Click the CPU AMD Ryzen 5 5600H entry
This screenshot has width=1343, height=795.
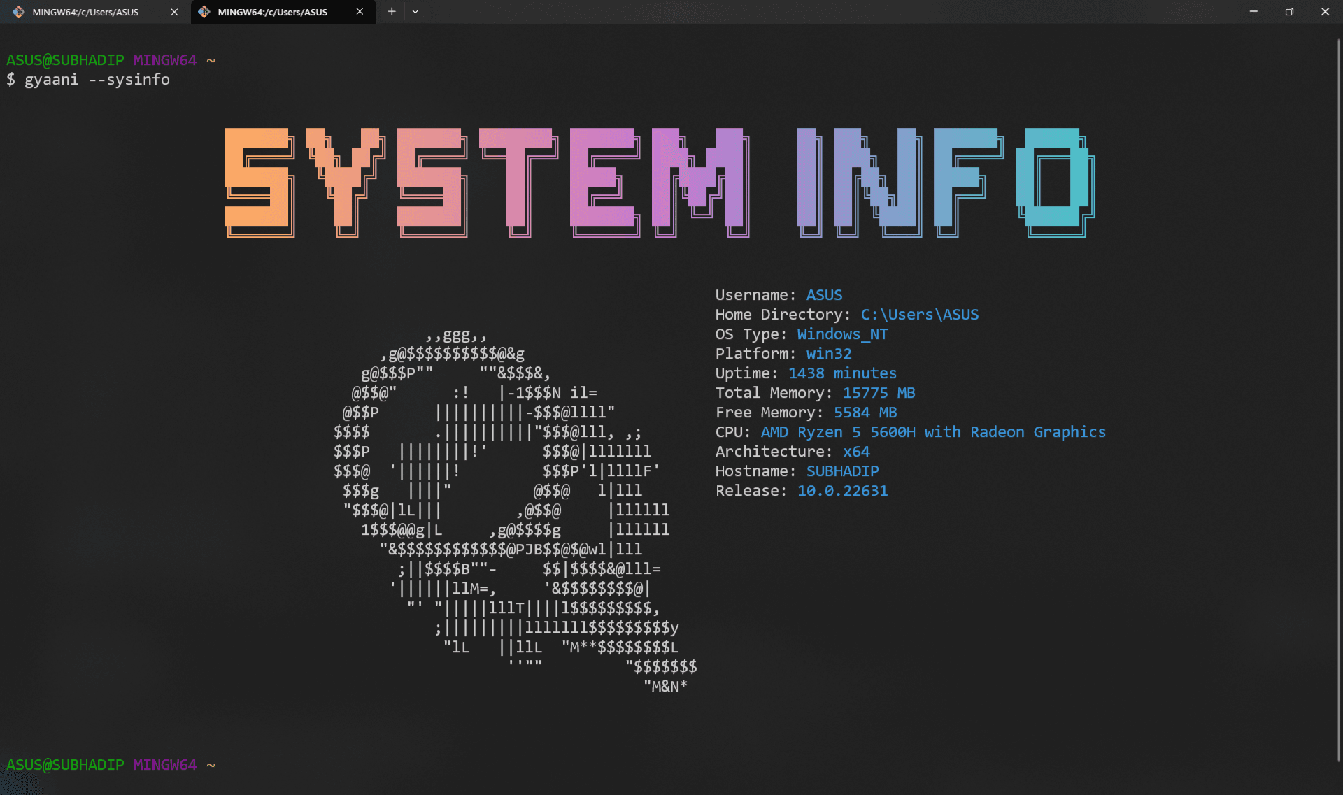(x=933, y=432)
